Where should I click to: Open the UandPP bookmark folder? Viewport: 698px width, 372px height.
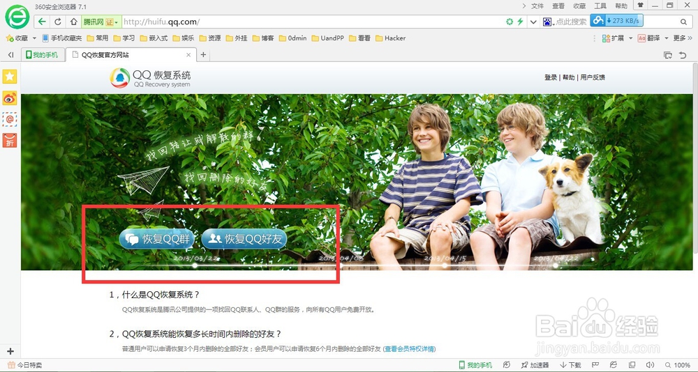327,38
